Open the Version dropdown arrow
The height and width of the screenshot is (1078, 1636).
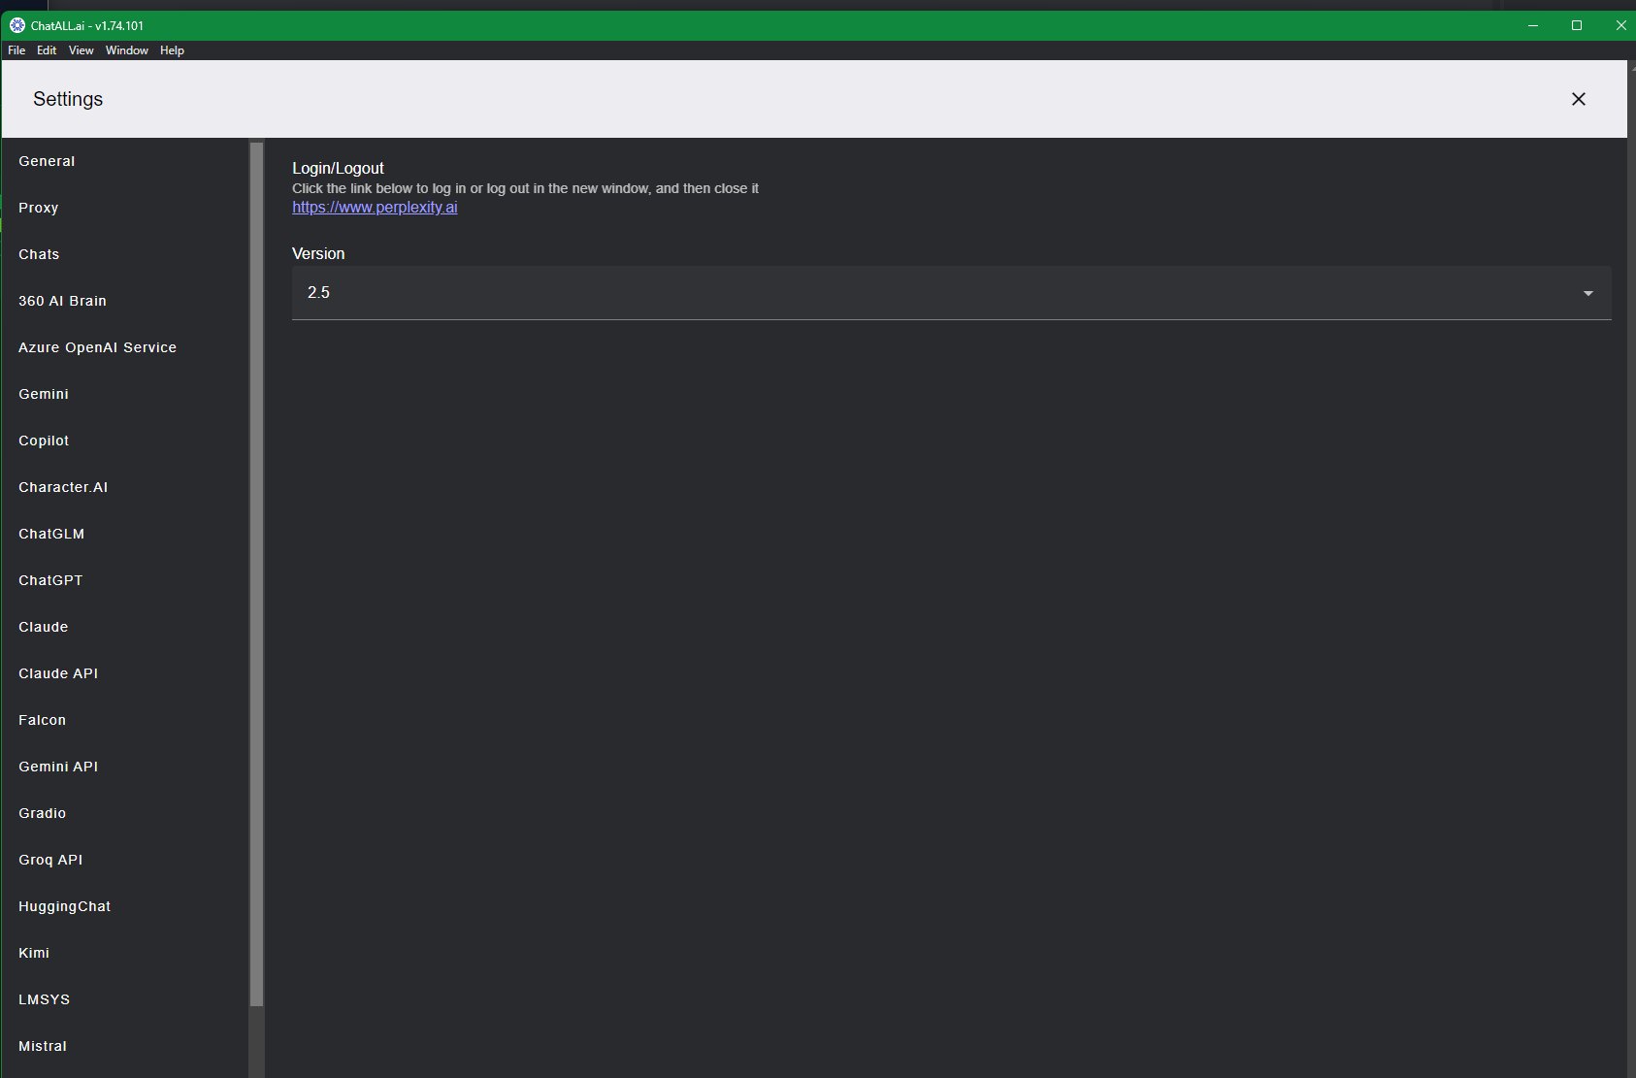coord(1588,293)
